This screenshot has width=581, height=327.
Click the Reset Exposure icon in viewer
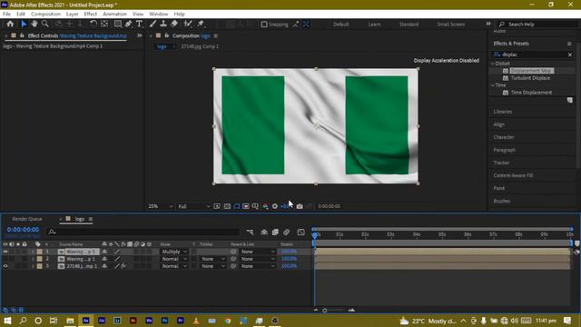[x=275, y=206]
